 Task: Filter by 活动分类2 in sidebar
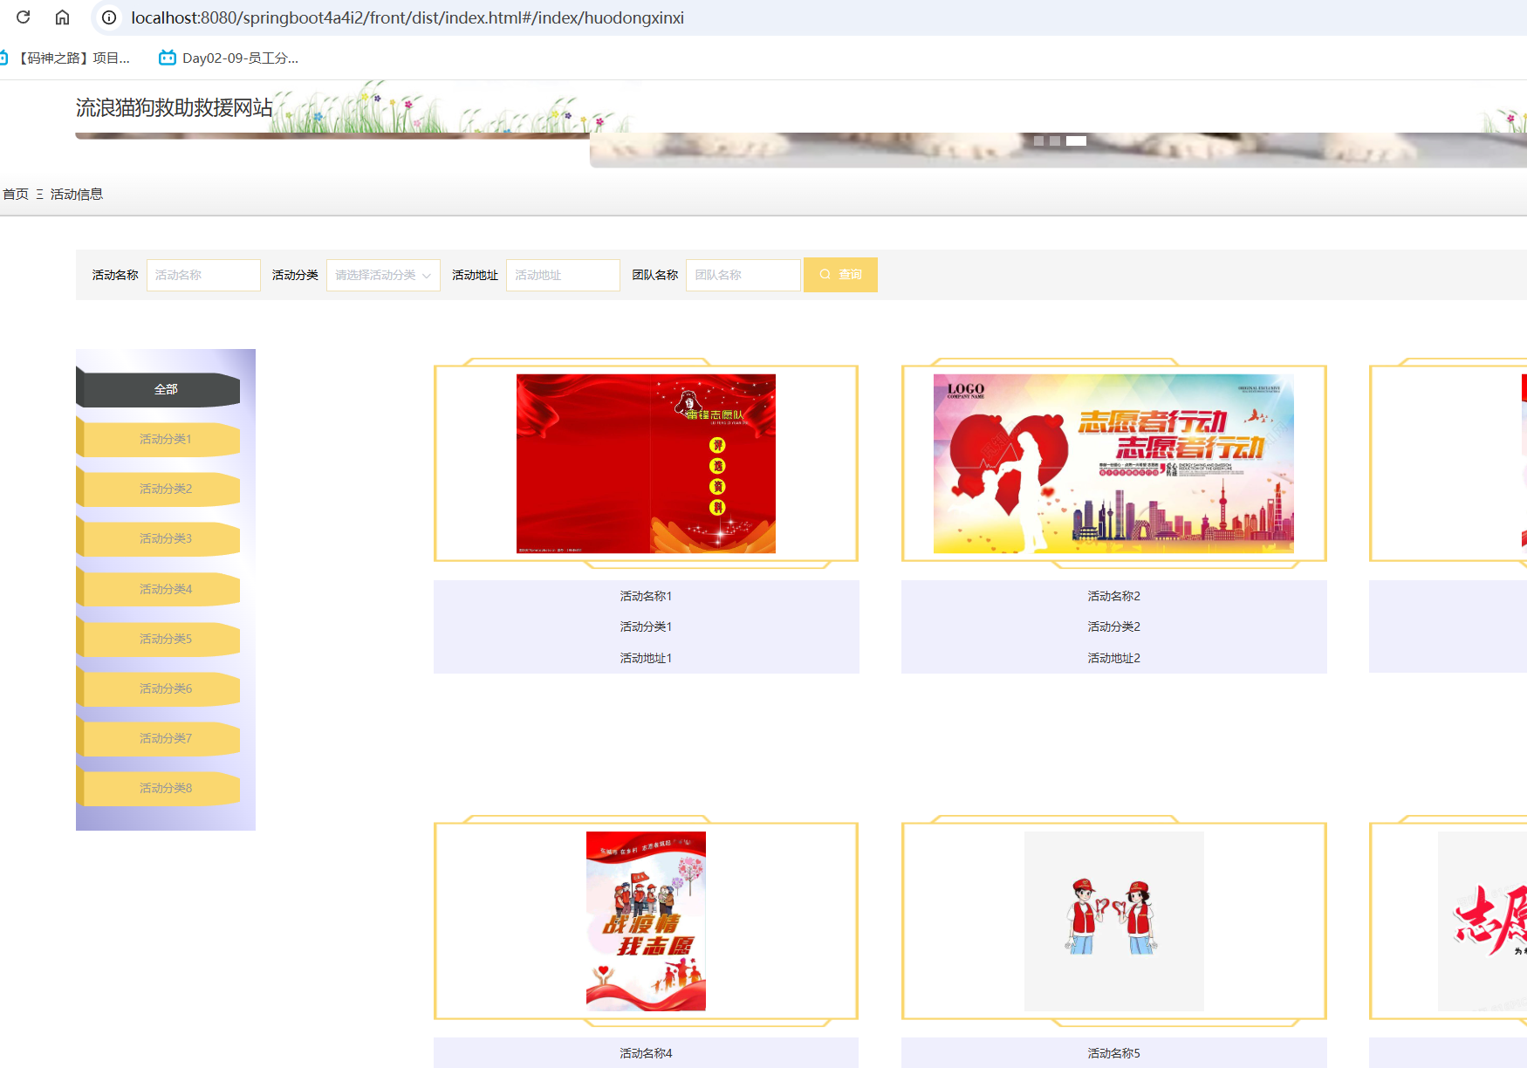tap(158, 489)
